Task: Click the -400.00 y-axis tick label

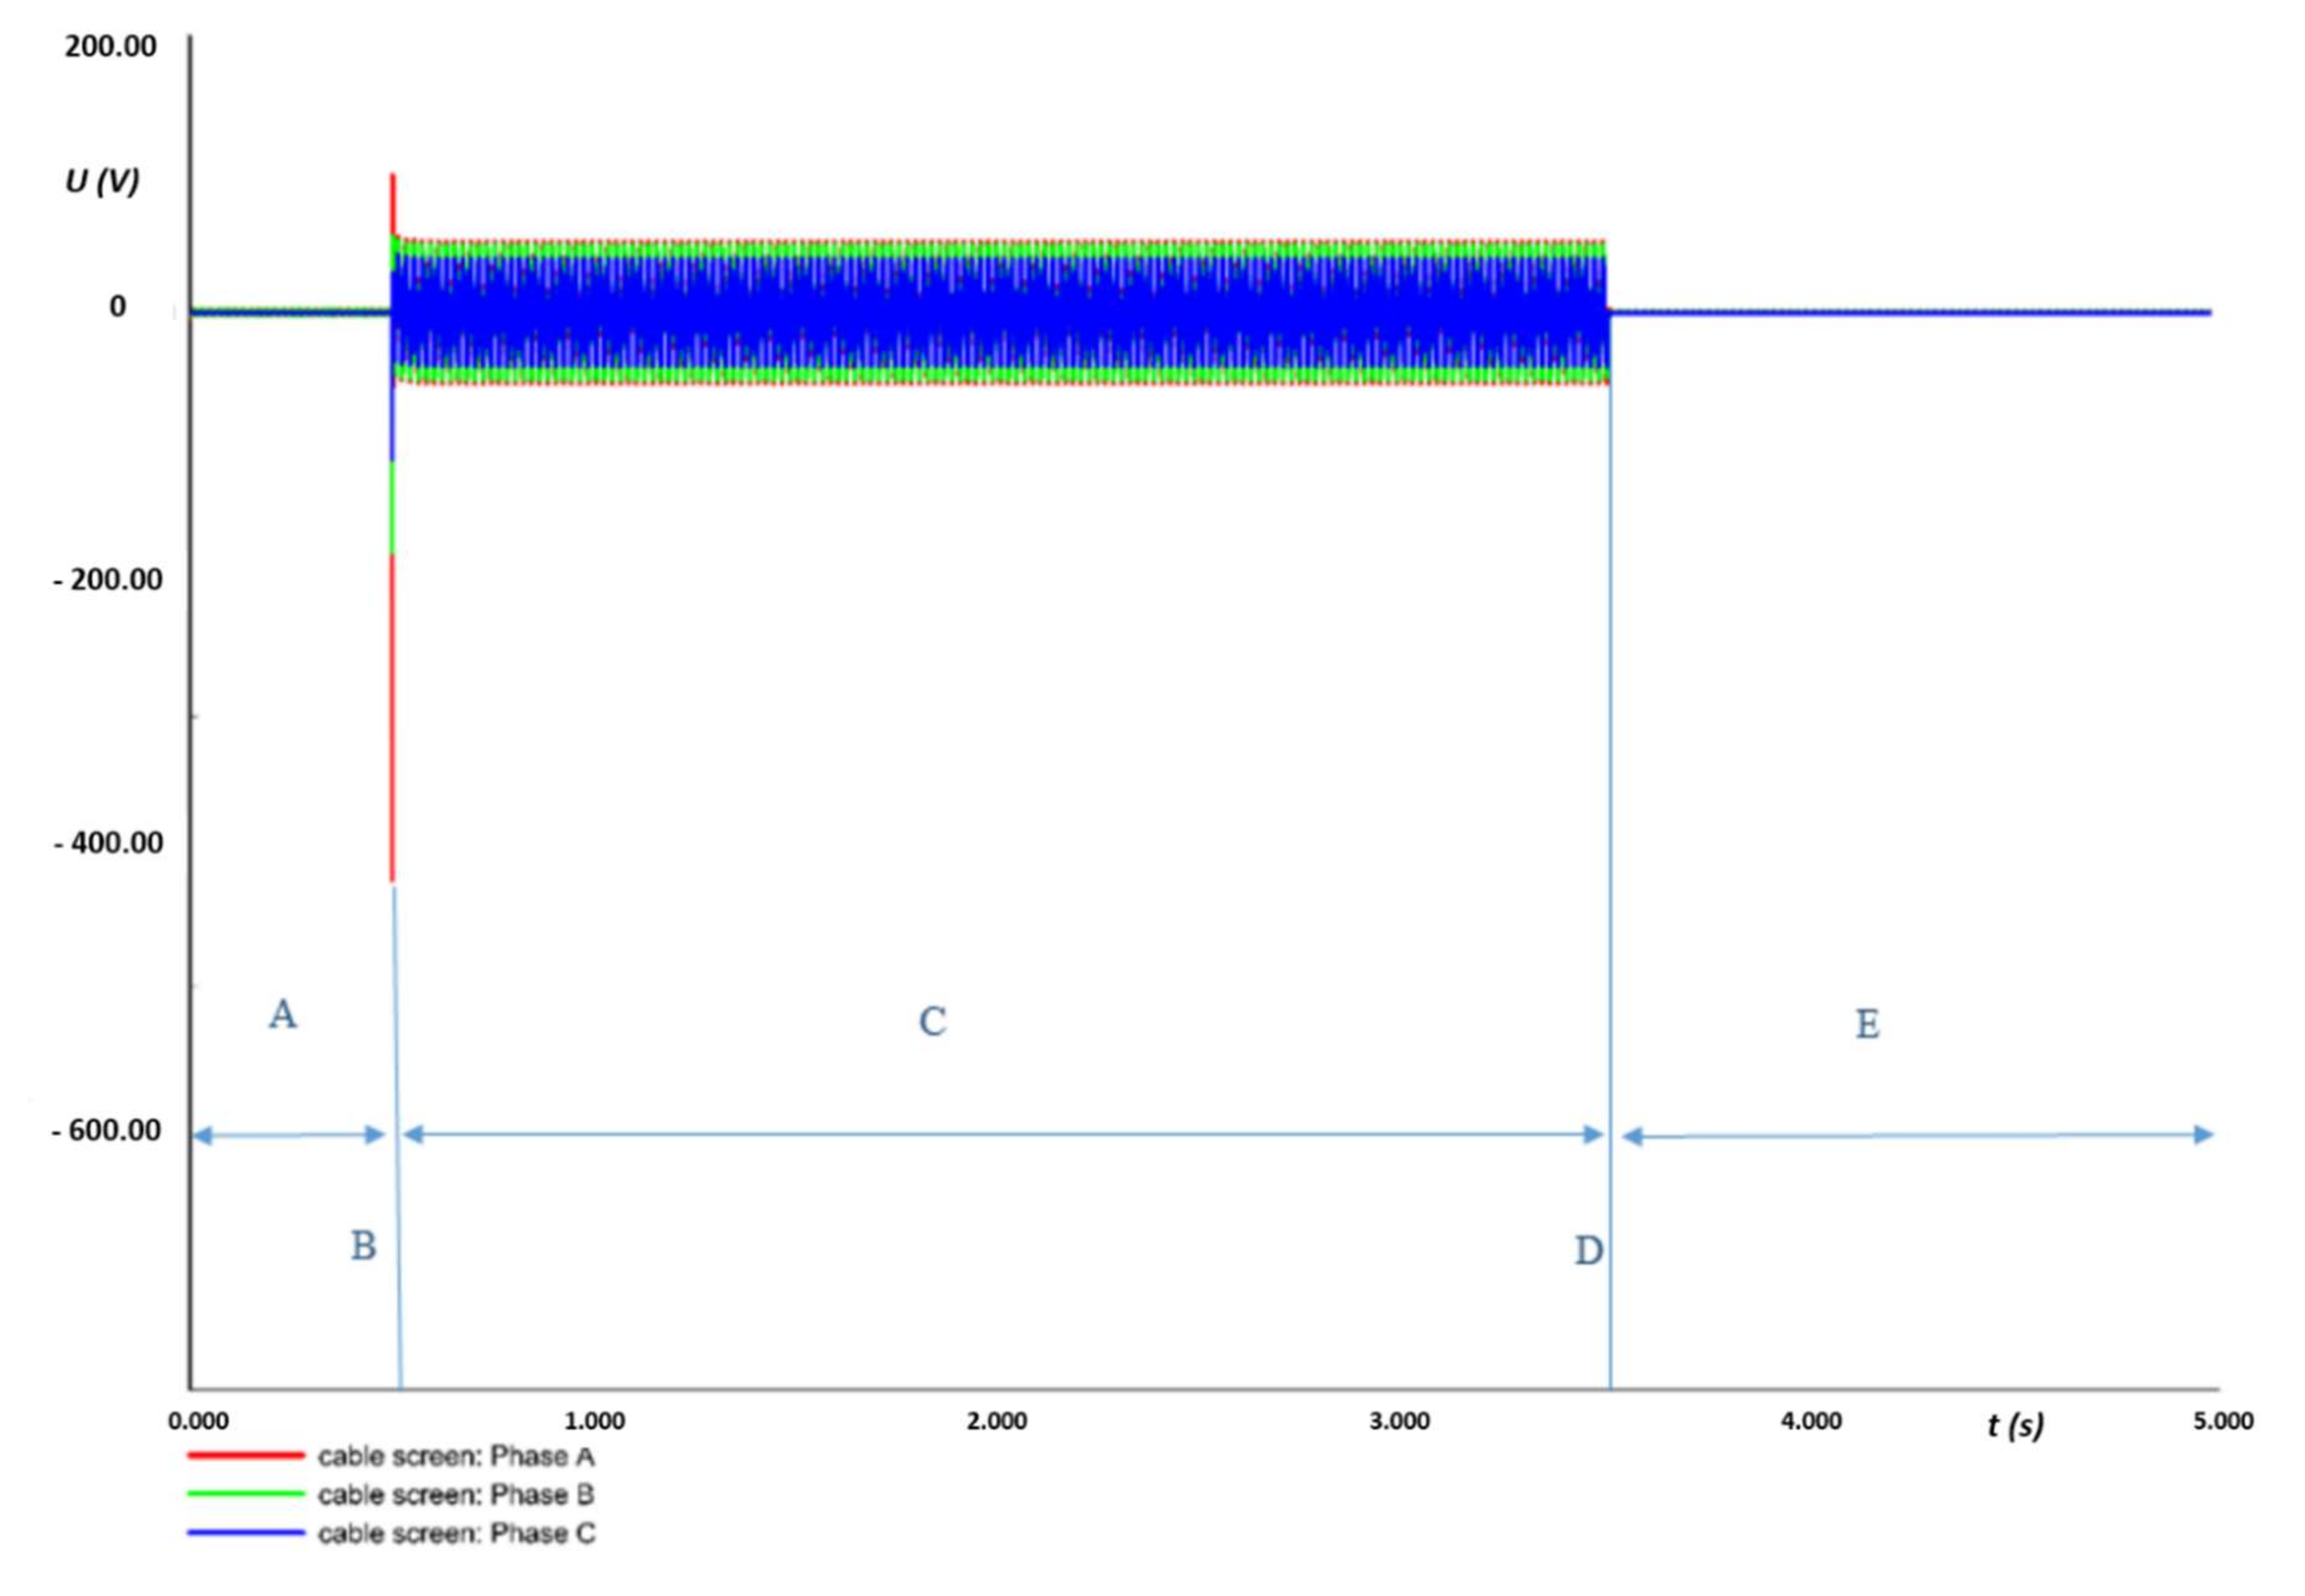Action: pos(108,843)
